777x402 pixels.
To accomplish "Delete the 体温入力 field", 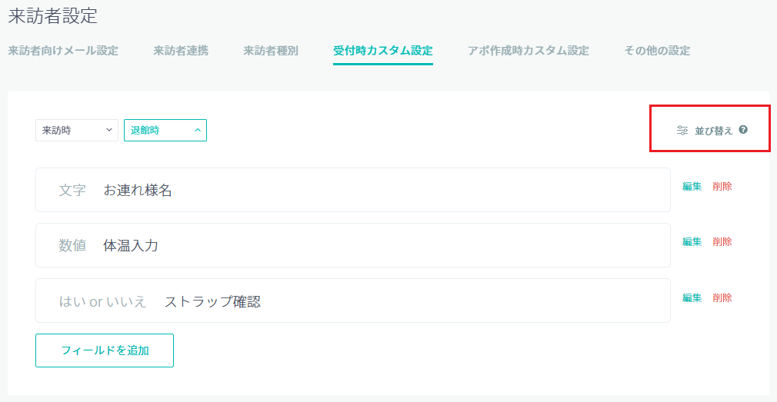I will click(722, 241).
